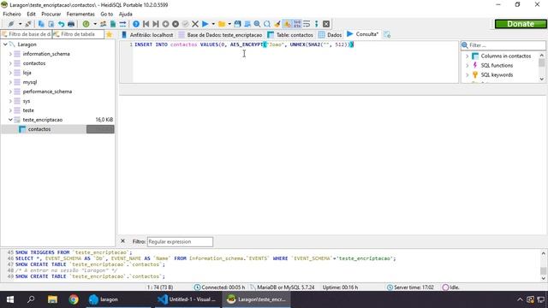
Task: Open the Edit menu
Action: pos(31,14)
